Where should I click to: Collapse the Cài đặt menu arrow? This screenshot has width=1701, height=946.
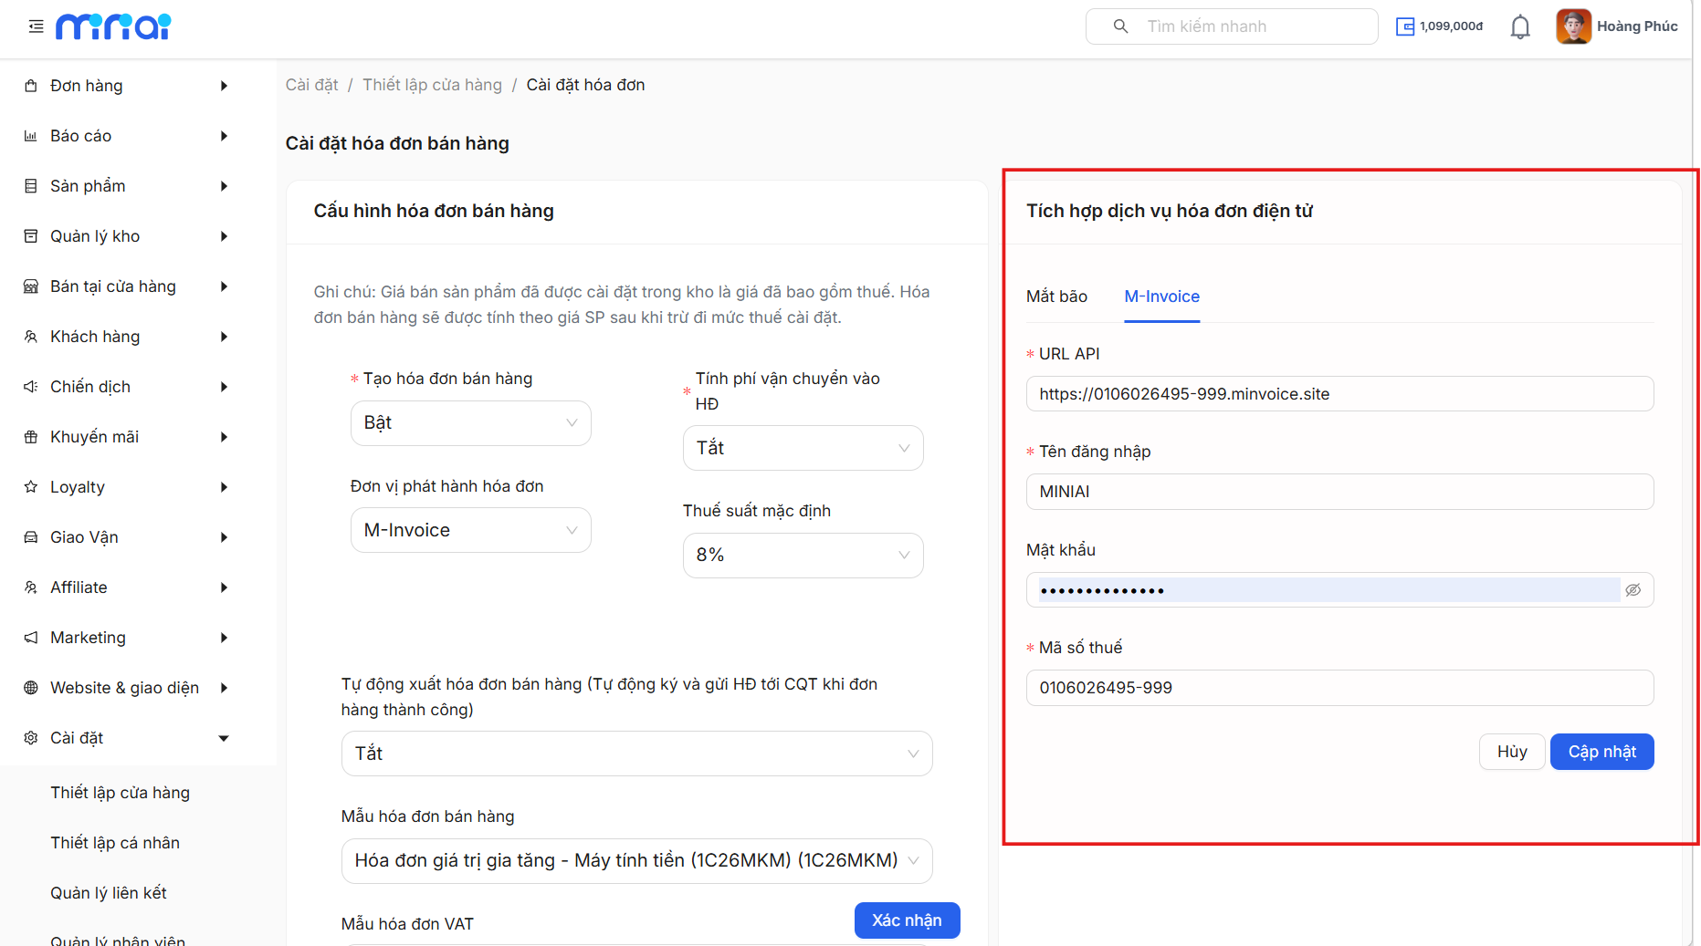(224, 738)
